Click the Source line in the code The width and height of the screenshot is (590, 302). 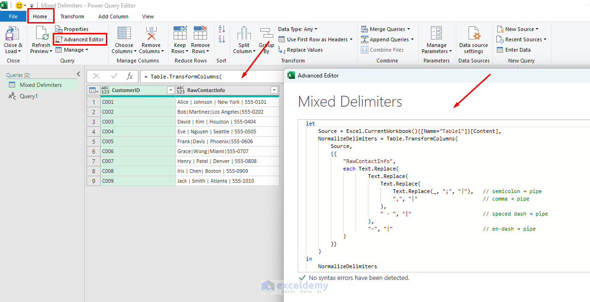[x=409, y=131]
